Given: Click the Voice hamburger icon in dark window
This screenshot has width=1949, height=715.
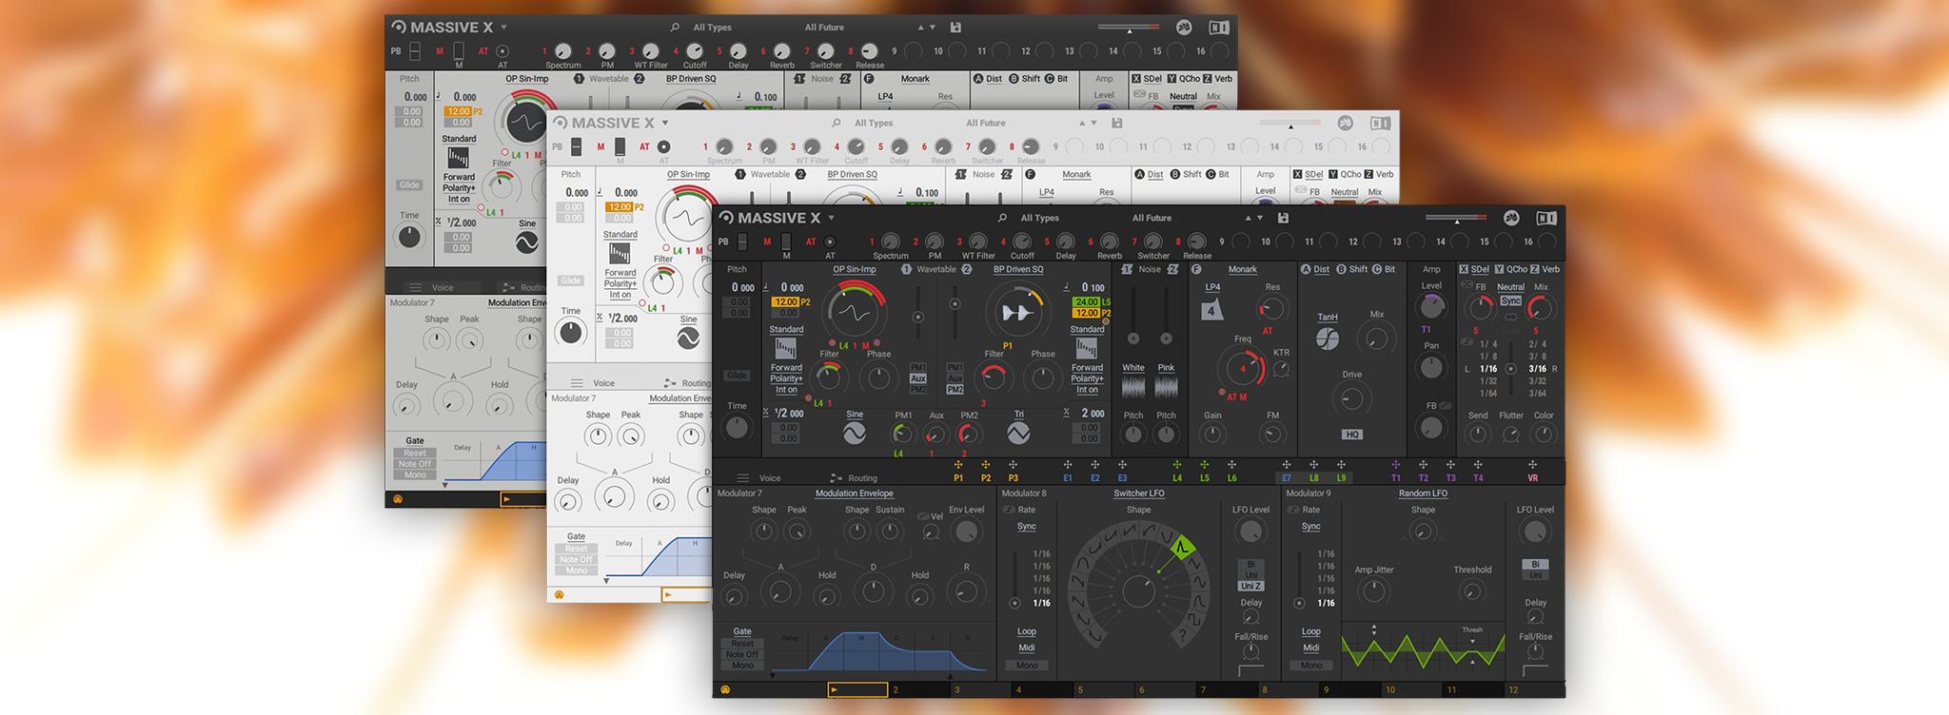Looking at the screenshot, I should [744, 477].
